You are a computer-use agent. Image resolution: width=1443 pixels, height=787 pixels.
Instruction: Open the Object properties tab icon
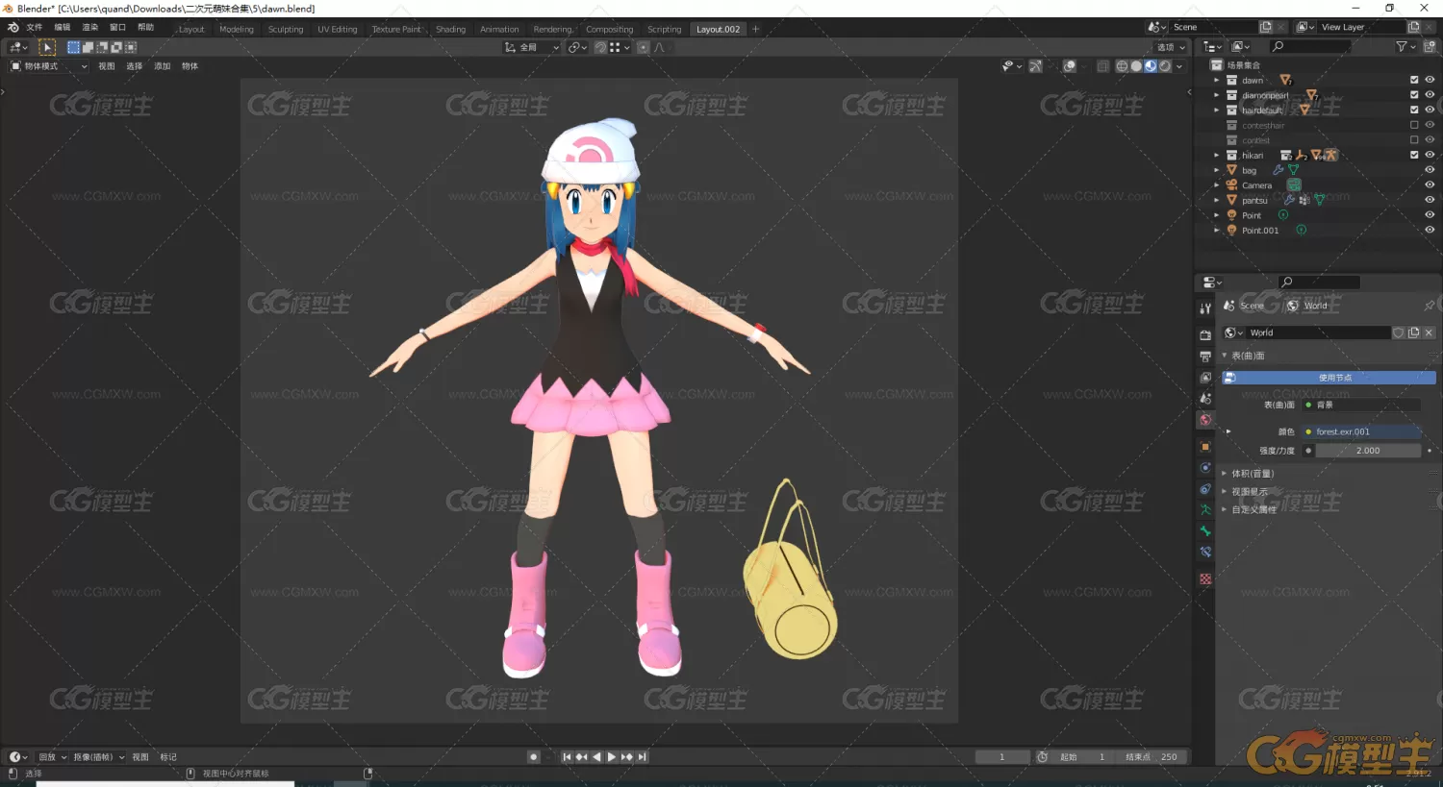coord(1205,447)
